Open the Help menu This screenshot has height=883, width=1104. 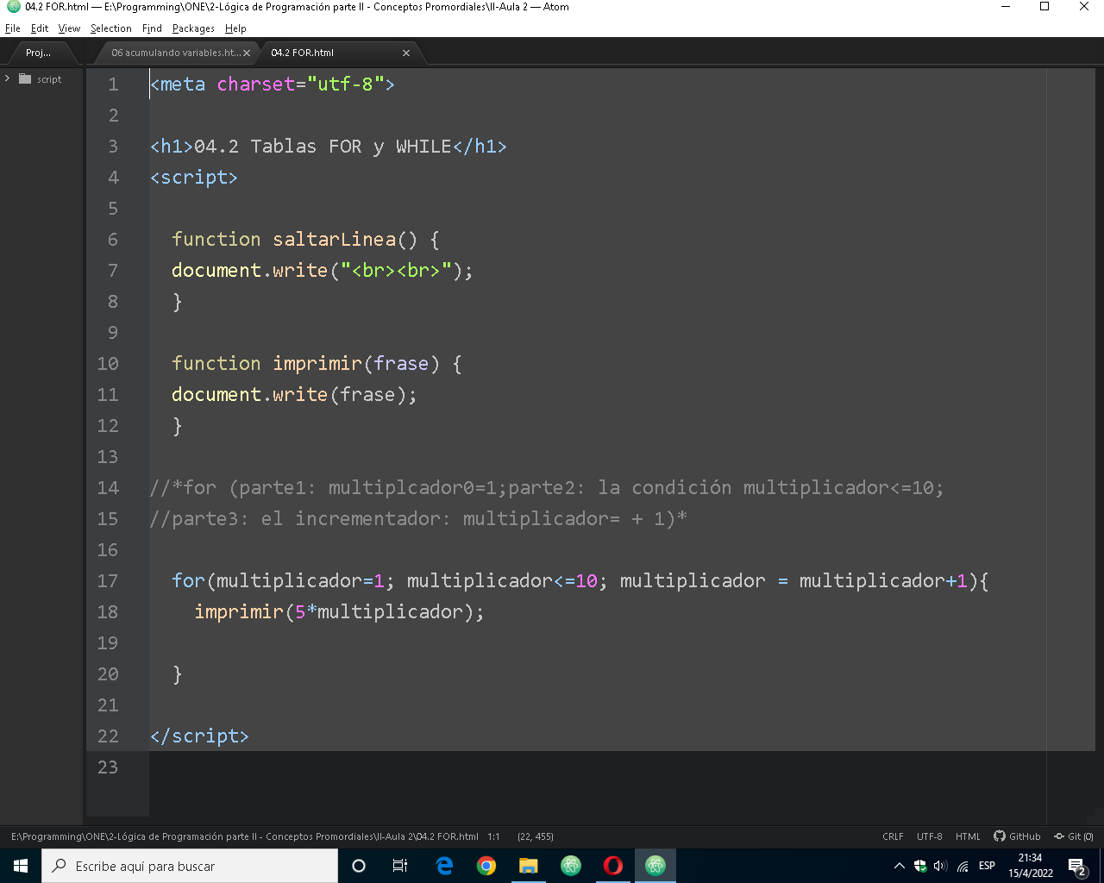[x=235, y=28]
